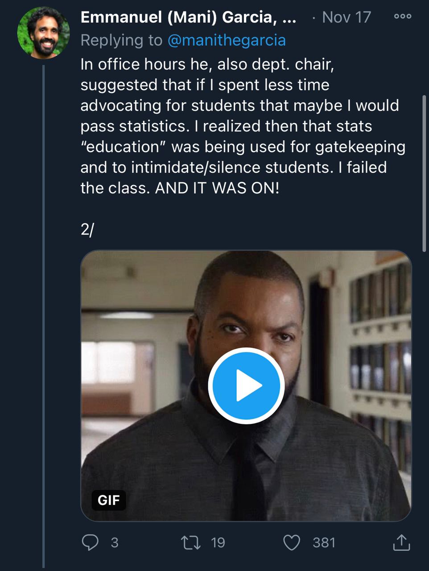Tap the retweet arrows icon
The image size is (429, 571).
pos(190,542)
